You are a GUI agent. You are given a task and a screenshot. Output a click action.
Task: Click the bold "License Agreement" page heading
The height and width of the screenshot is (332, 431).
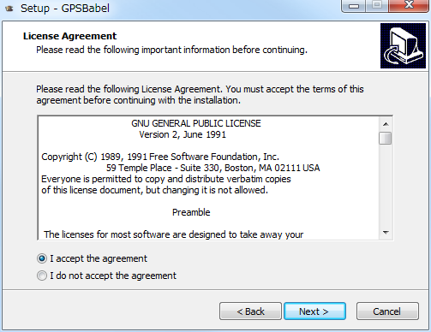[69, 36]
